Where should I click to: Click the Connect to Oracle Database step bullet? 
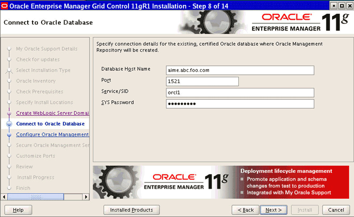pyautogui.click(x=9, y=124)
